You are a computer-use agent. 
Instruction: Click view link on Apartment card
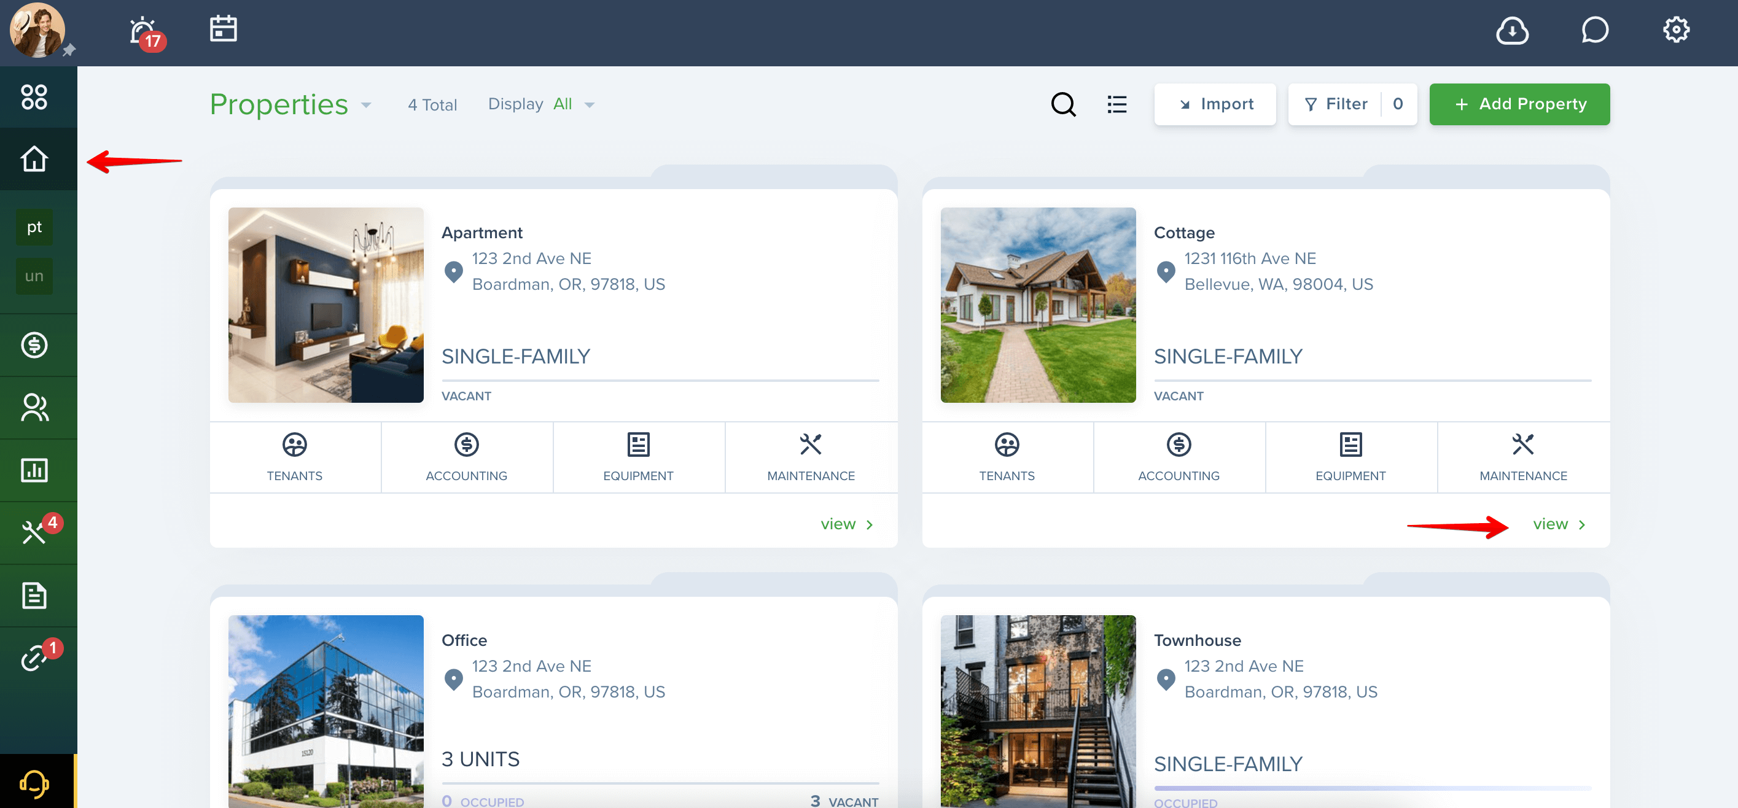tap(847, 524)
